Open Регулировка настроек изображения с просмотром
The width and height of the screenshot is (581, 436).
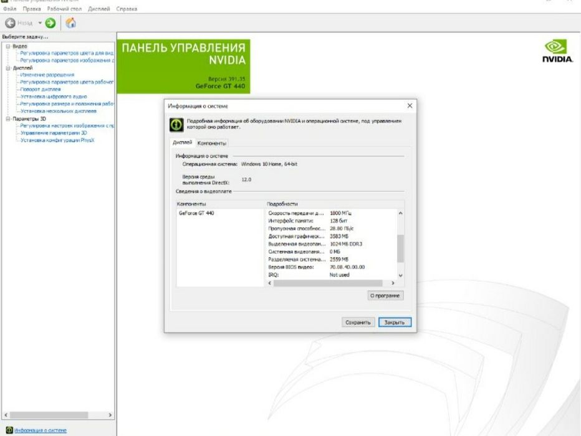point(67,126)
